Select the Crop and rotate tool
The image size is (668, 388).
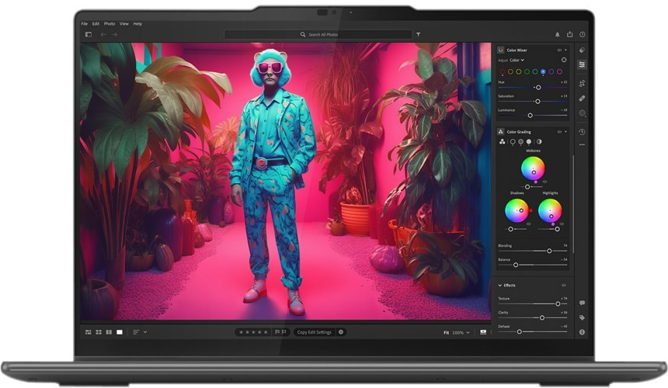[x=582, y=83]
